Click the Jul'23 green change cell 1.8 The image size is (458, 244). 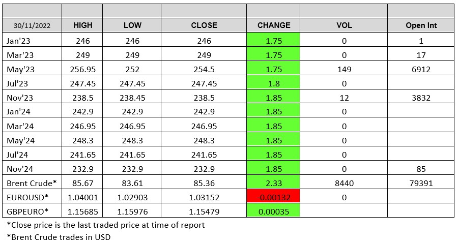click(x=274, y=83)
